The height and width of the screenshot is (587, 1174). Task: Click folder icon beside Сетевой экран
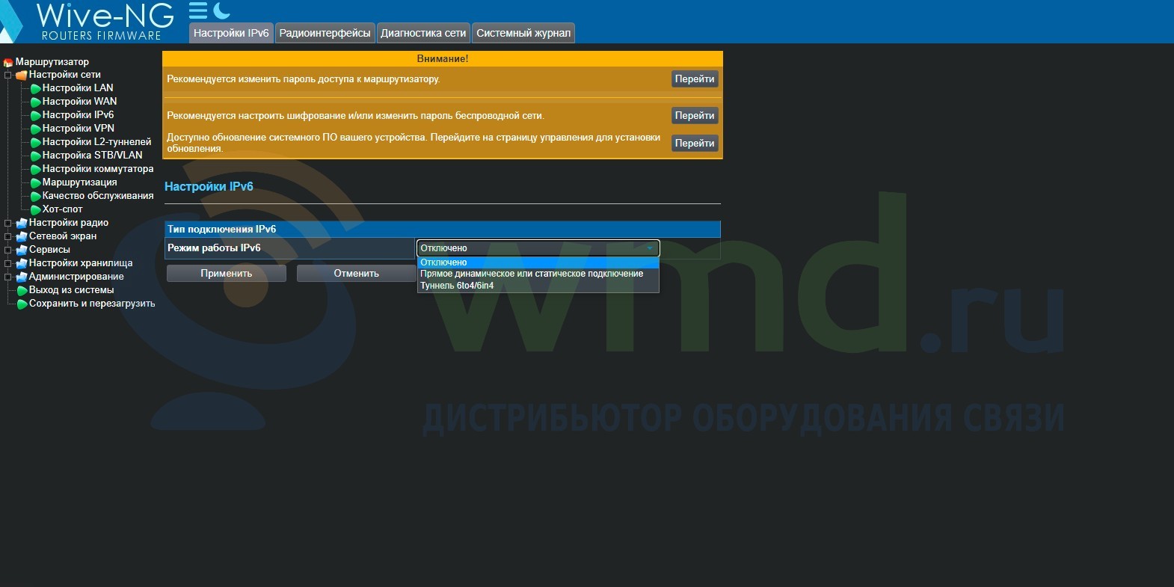22,236
